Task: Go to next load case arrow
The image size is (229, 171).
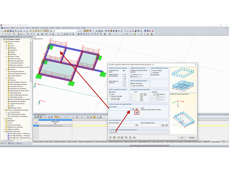Action: click(82, 31)
